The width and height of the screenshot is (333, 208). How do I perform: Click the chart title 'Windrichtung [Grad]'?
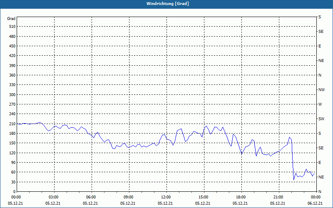[168, 4]
